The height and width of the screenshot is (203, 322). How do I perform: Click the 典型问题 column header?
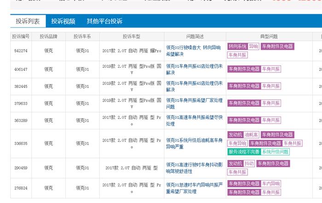point(269,36)
